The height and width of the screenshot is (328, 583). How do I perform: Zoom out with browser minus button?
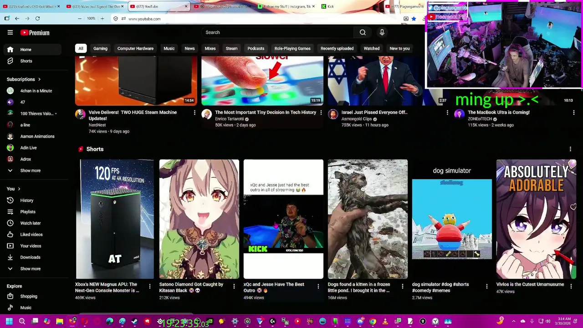click(80, 19)
